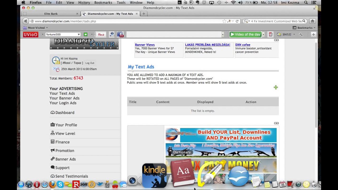Open dropdown arrow beside Video of the day
The image size is (338, 190).
coord(263,34)
